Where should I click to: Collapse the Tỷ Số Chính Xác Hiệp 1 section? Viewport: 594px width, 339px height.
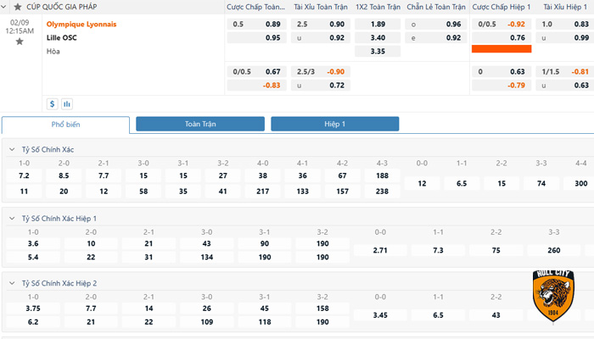(x=12, y=219)
